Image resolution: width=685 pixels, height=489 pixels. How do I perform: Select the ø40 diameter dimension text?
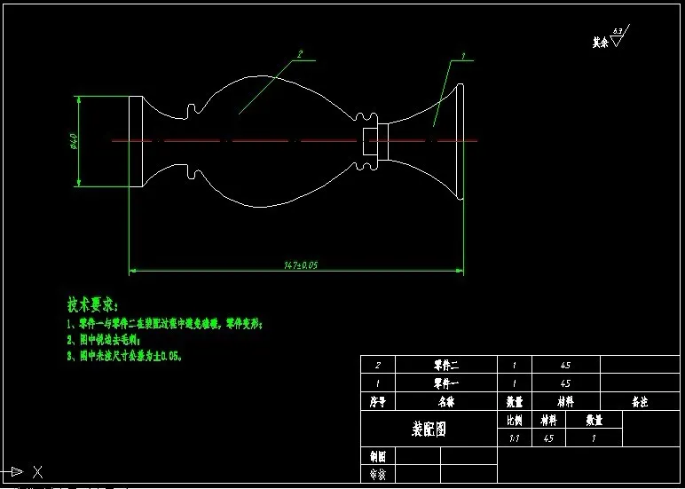click(74, 141)
